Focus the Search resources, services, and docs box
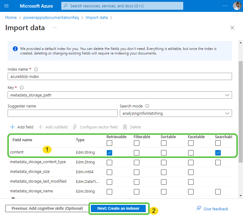243x217 pixels. pos(122,6)
